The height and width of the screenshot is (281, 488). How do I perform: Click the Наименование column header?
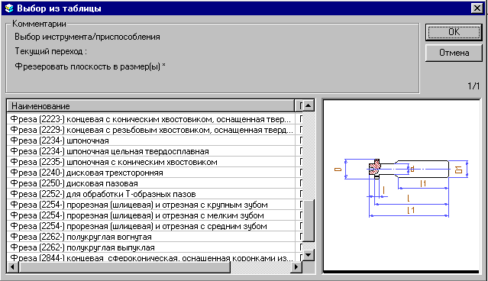click(x=150, y=106)
